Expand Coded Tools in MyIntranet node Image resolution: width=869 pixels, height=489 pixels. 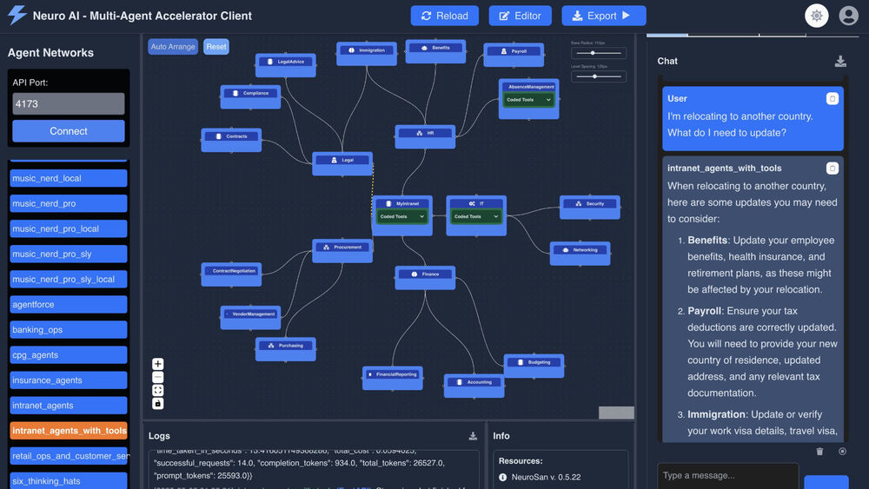coord(401,216)
